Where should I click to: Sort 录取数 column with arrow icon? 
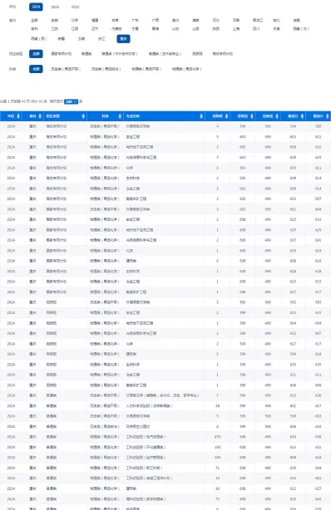tap(227, 116)
